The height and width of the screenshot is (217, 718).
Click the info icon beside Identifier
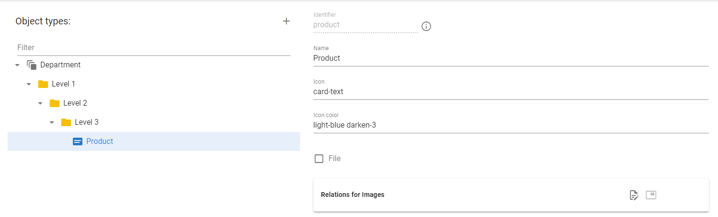pos(426,26)
